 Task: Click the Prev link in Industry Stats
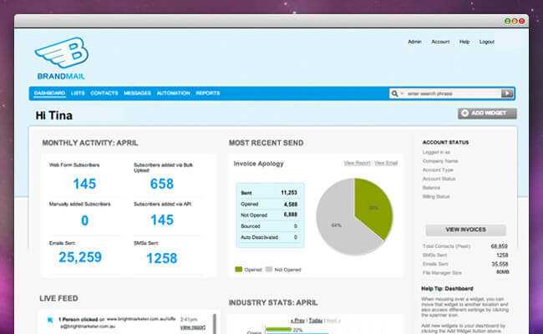point(297,321)
